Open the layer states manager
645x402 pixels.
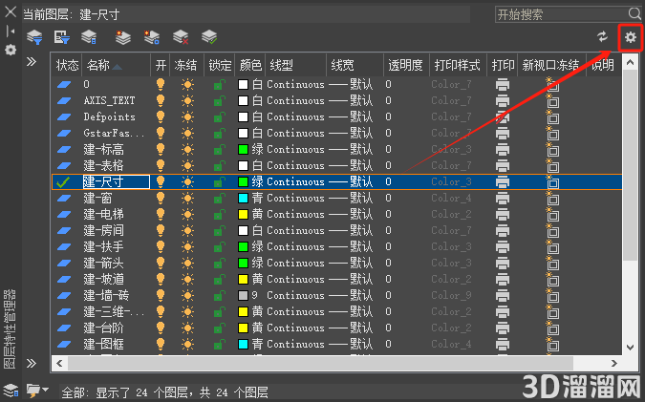pos(89,37)
